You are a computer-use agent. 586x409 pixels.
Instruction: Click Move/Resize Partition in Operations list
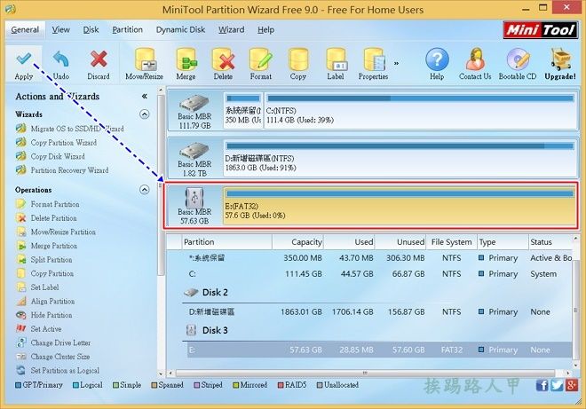(56, 232)
